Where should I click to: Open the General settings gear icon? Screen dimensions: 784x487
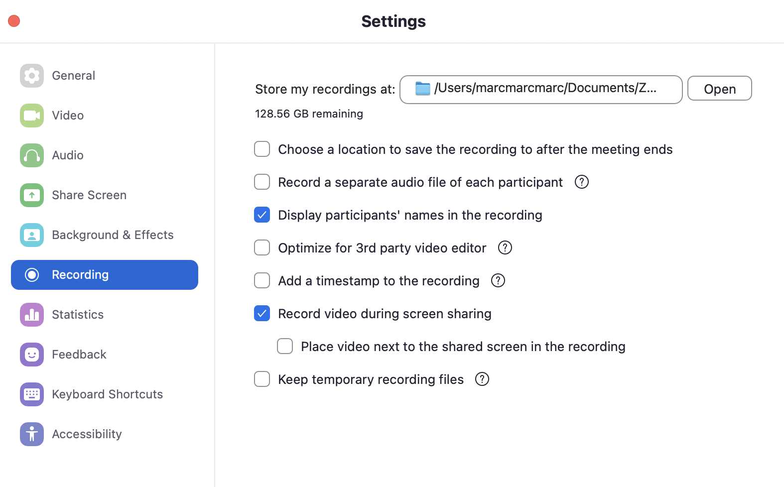[x=32, y=76]
